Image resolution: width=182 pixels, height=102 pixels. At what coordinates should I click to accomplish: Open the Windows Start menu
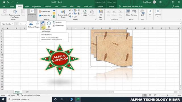[x=3, y=99]
